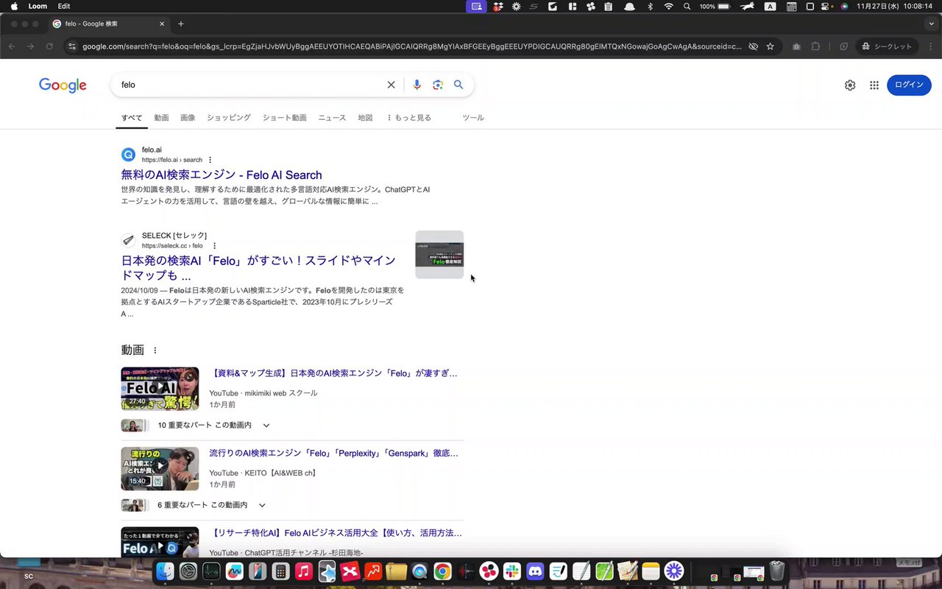Screen dimensions: 942x589
Task: Open the Chrome extensions puzzle icon
Action: click(x=815, y=46)
